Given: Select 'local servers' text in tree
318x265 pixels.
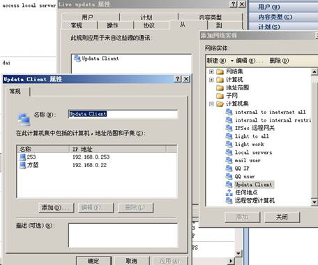Looking at the screenshot, I should pyautogui.click(x=253, y=152).
